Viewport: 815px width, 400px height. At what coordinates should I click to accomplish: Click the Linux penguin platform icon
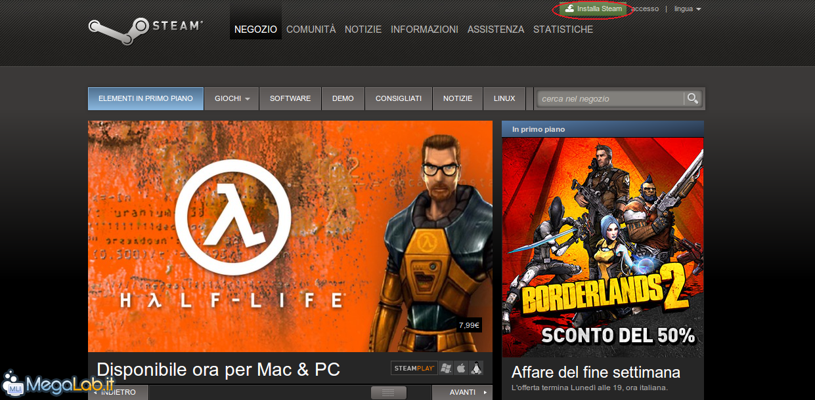click(476, 368)
